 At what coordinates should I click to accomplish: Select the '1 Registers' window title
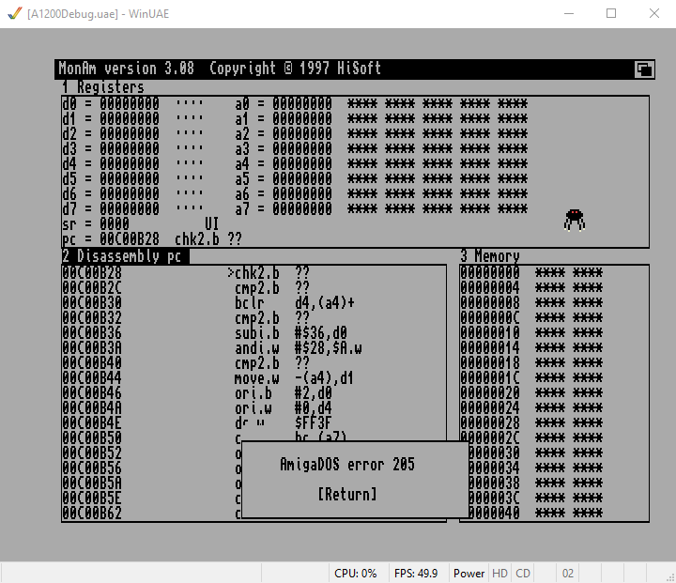coord(102,87)
